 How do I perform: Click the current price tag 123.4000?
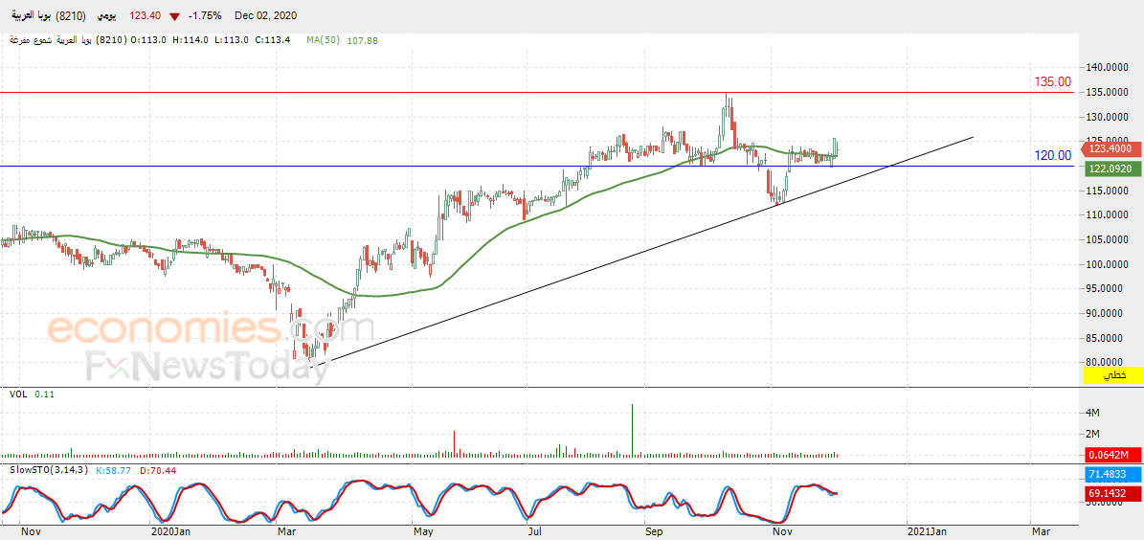point(1113,148)
